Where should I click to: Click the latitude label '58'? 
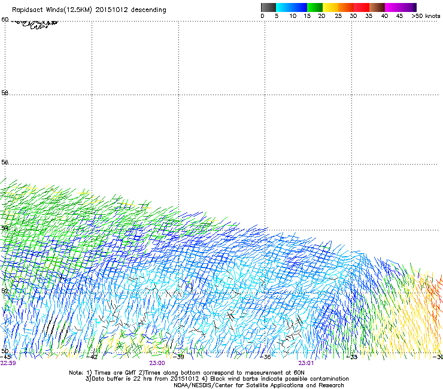[x=5, y=93]
